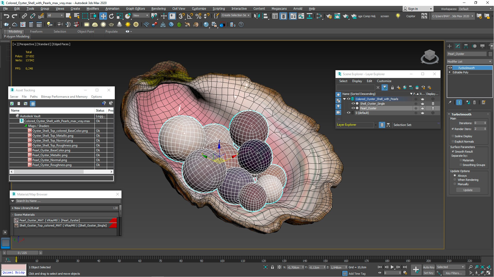Enable Isoline Display checkbox
The height and width of the screenshot is (277, 494).
(x=453, y=136)
